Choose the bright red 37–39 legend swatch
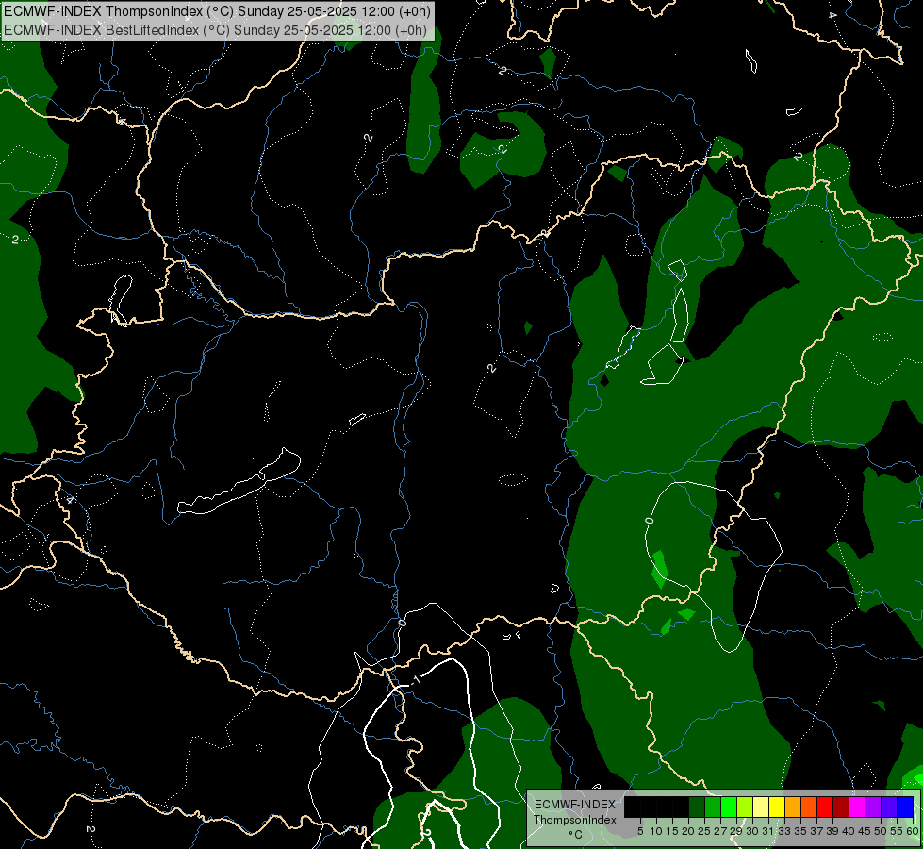 click(x=825, y=807)
